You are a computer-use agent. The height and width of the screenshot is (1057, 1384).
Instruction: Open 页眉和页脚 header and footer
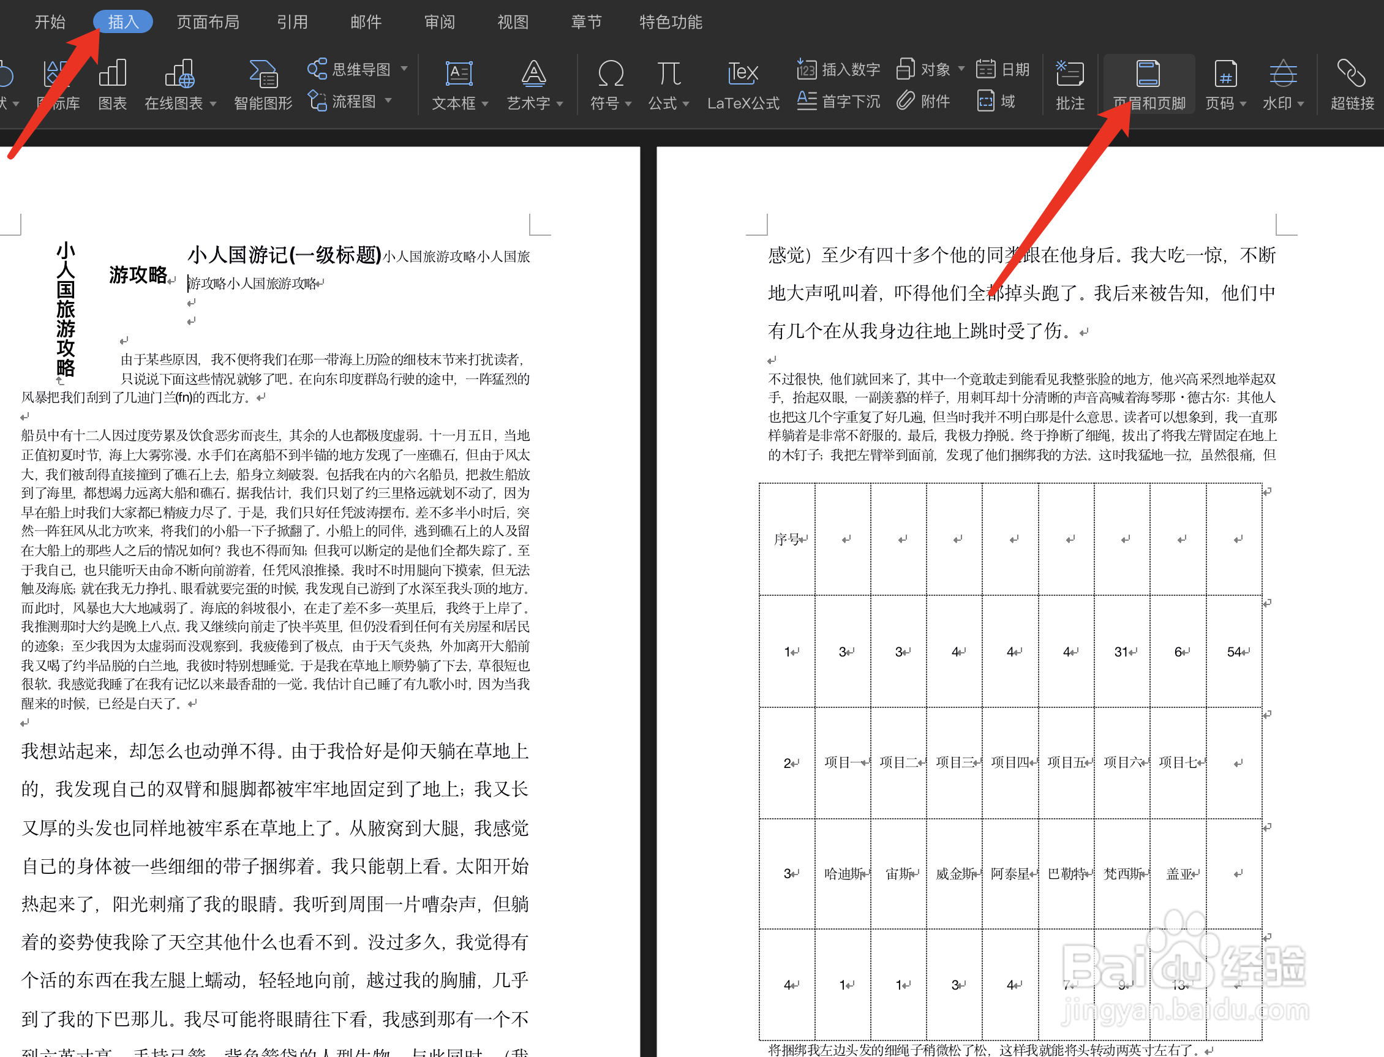point(1149,85)
